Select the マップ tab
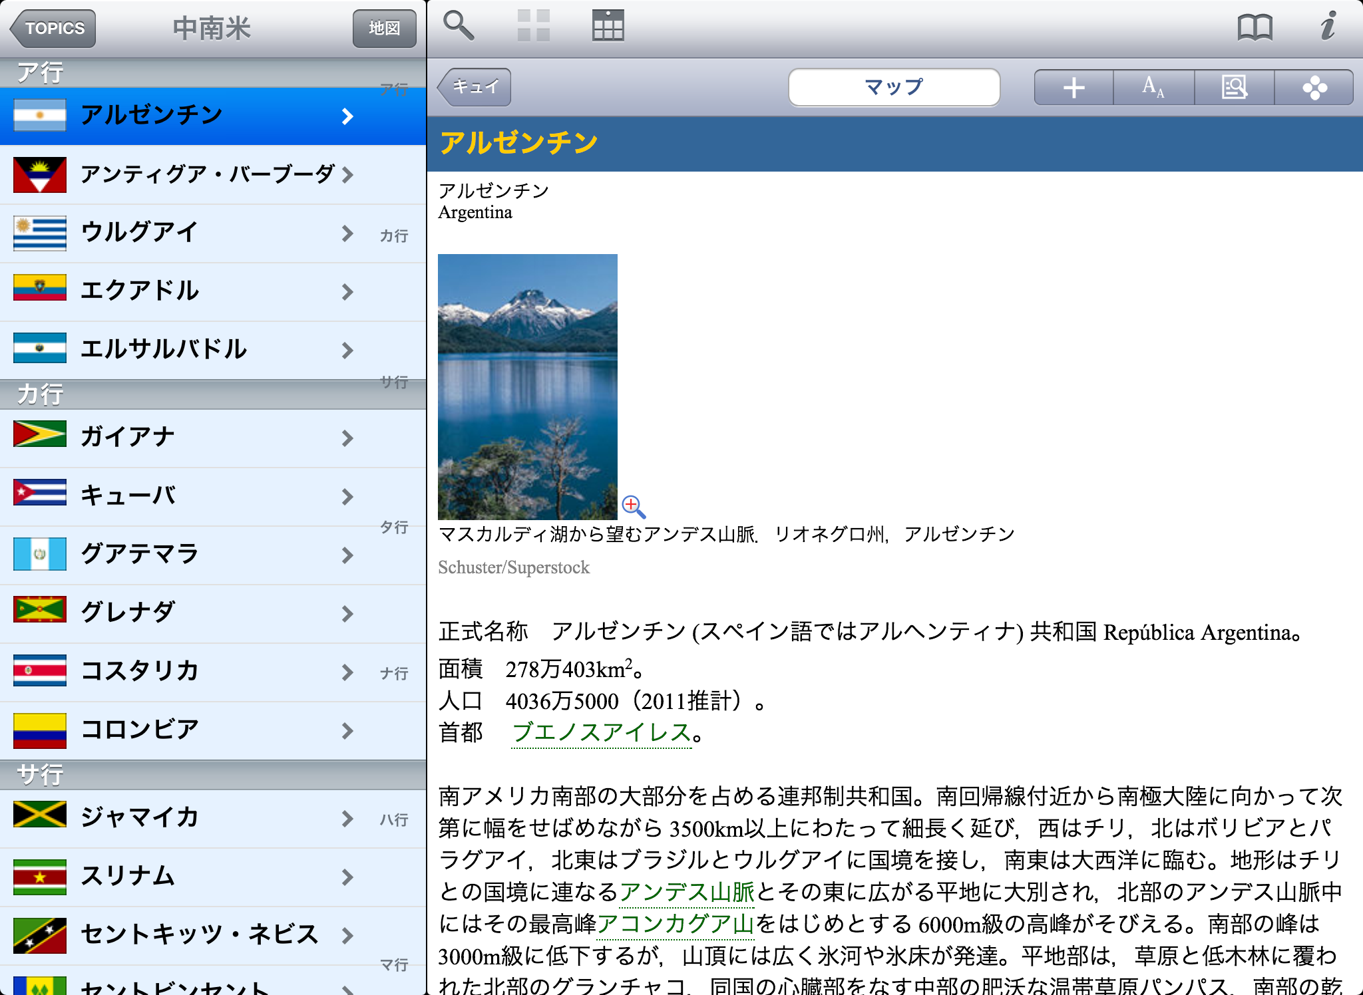This screenshot has width=1363, height=995. tap(894, 87)
